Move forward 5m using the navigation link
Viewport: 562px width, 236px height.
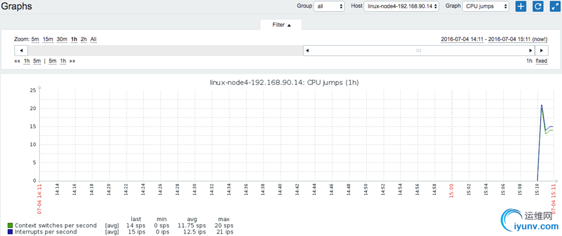(52, 61)
